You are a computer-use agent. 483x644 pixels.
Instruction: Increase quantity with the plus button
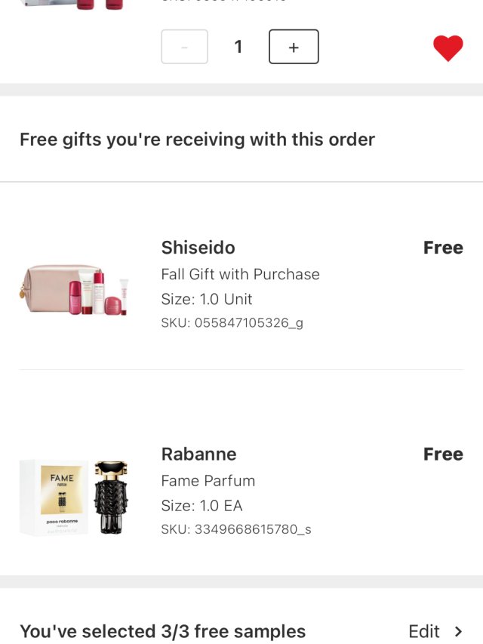(294, 47)
